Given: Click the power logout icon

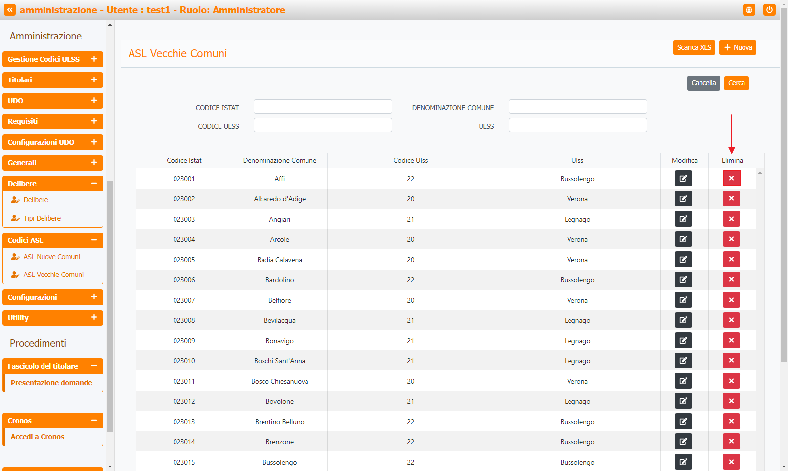Looking at the screenshot, I should [769, 10].
